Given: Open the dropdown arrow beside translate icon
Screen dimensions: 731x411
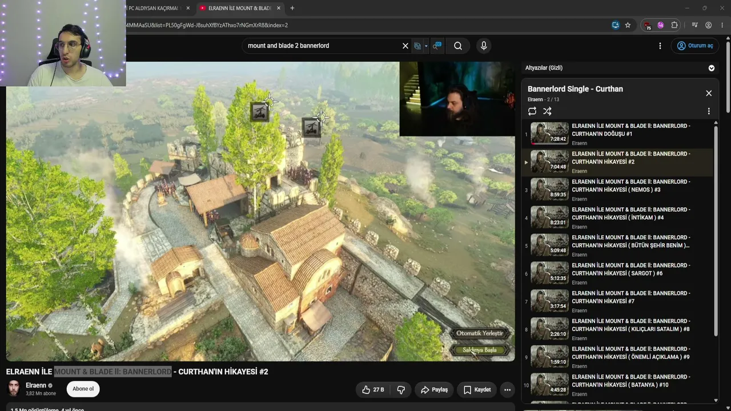Looking at the screenshot, I should (x=426, y=46).
